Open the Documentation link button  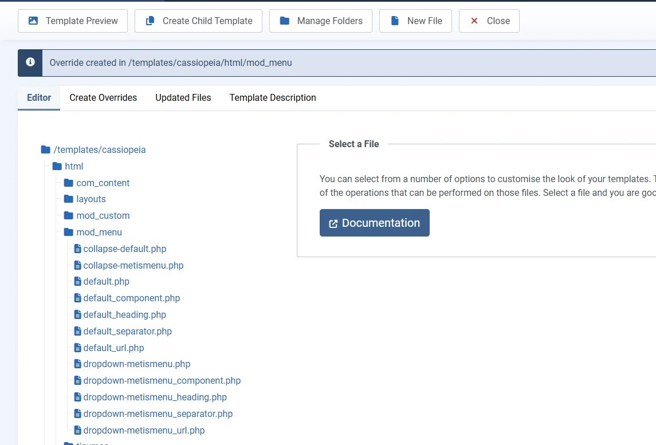point(375,223)
